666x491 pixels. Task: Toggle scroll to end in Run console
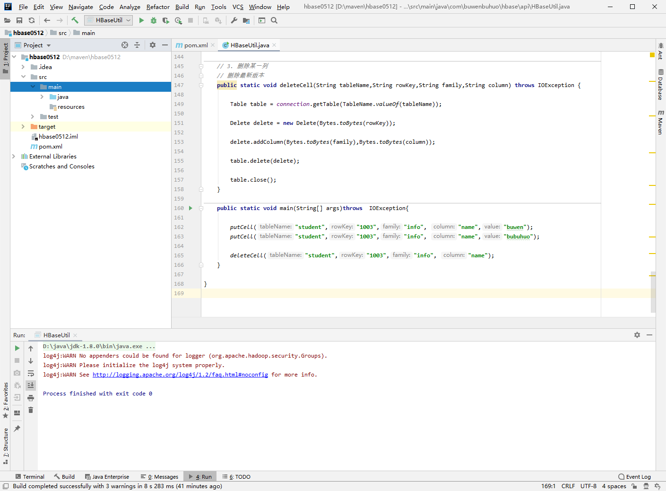coord(31,386)
